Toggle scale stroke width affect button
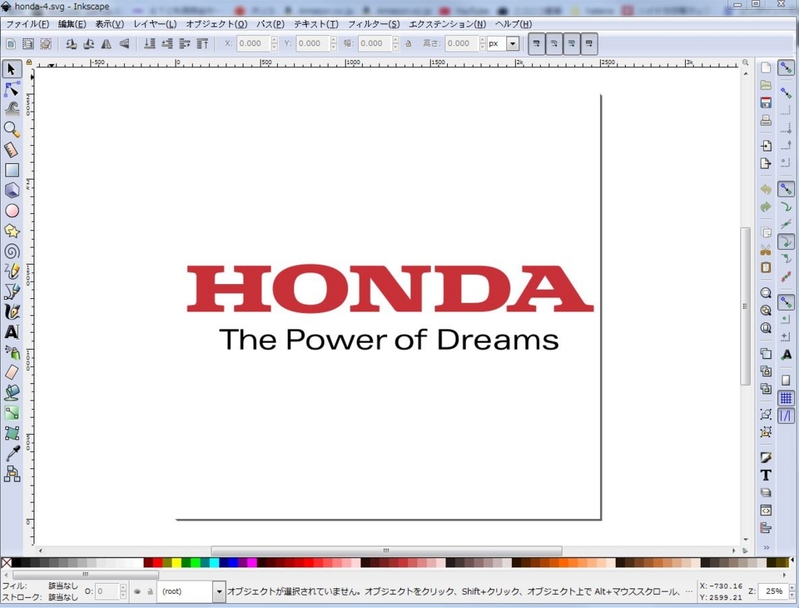Screen dimensions: 799x608 pyautogui.click(x=536, y=44)
